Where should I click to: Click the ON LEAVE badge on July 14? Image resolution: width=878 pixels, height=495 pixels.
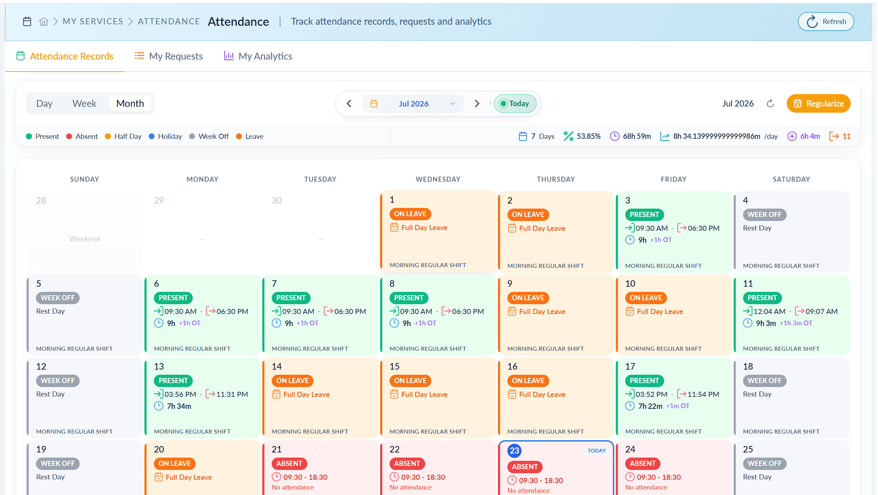292,381
